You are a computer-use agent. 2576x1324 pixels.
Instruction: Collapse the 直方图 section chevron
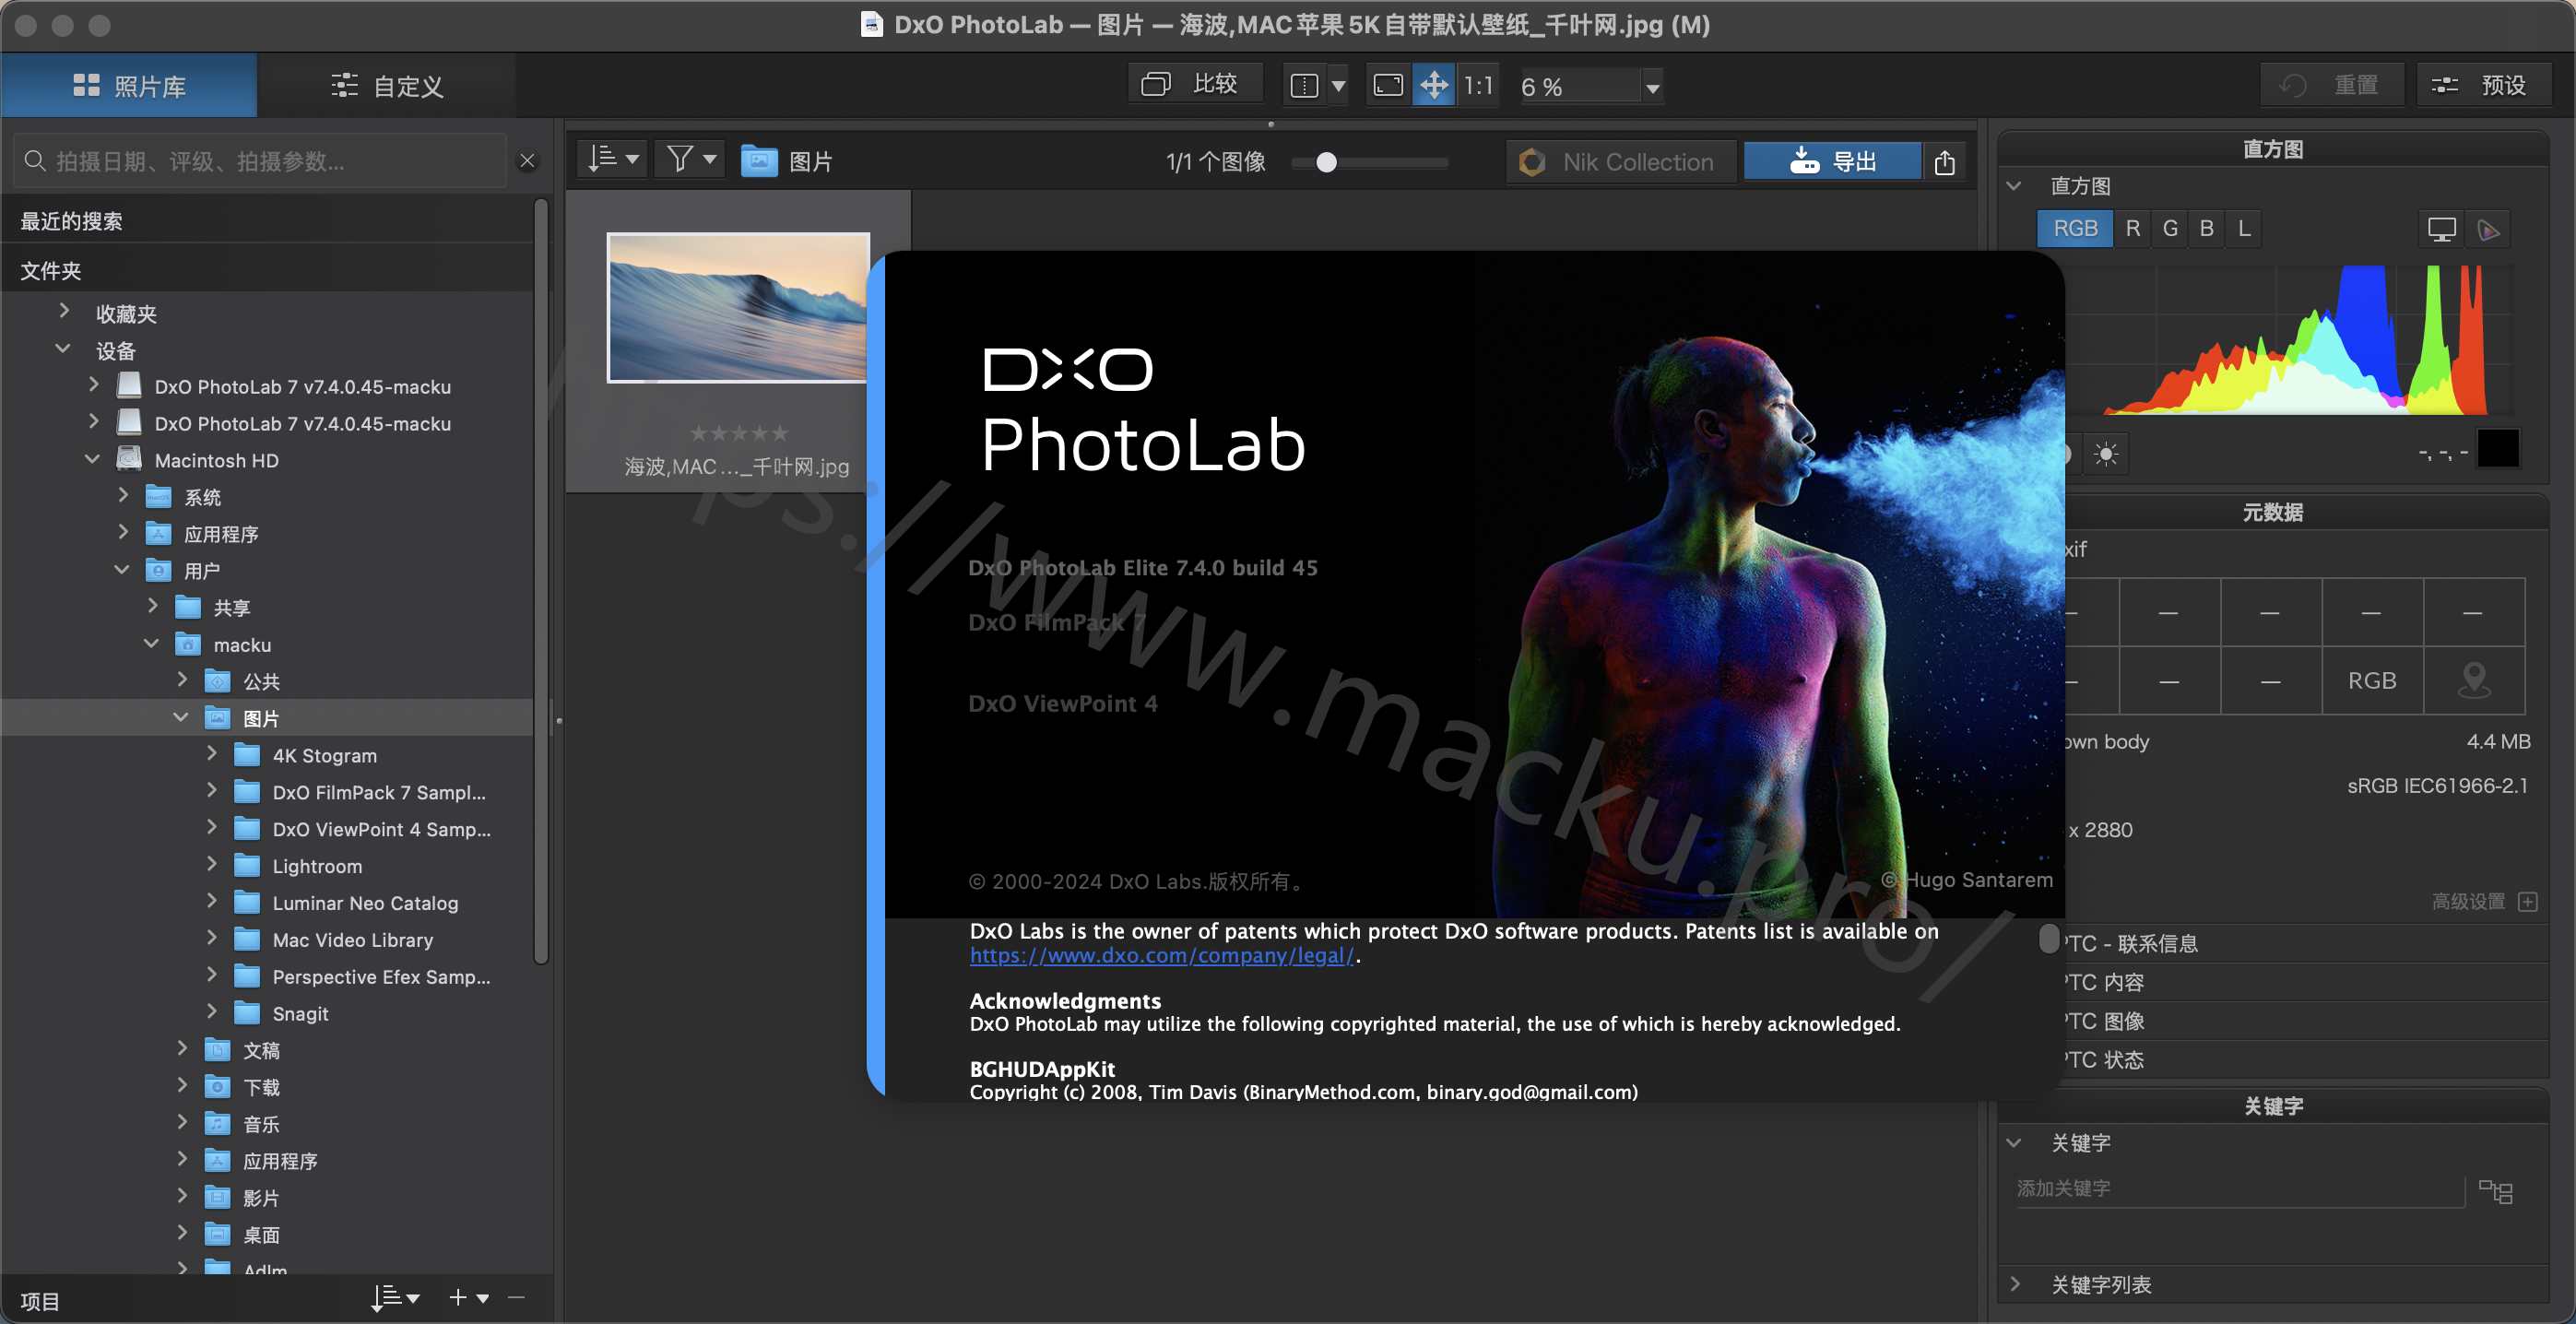[x=2014, y=186]
